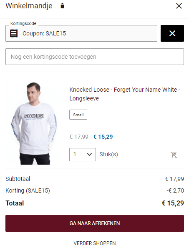Go to checkout via GA NAAR AFREKENEN
Image resolution: width=189 pixels, height=248 pixels.
tap(95, 223)
